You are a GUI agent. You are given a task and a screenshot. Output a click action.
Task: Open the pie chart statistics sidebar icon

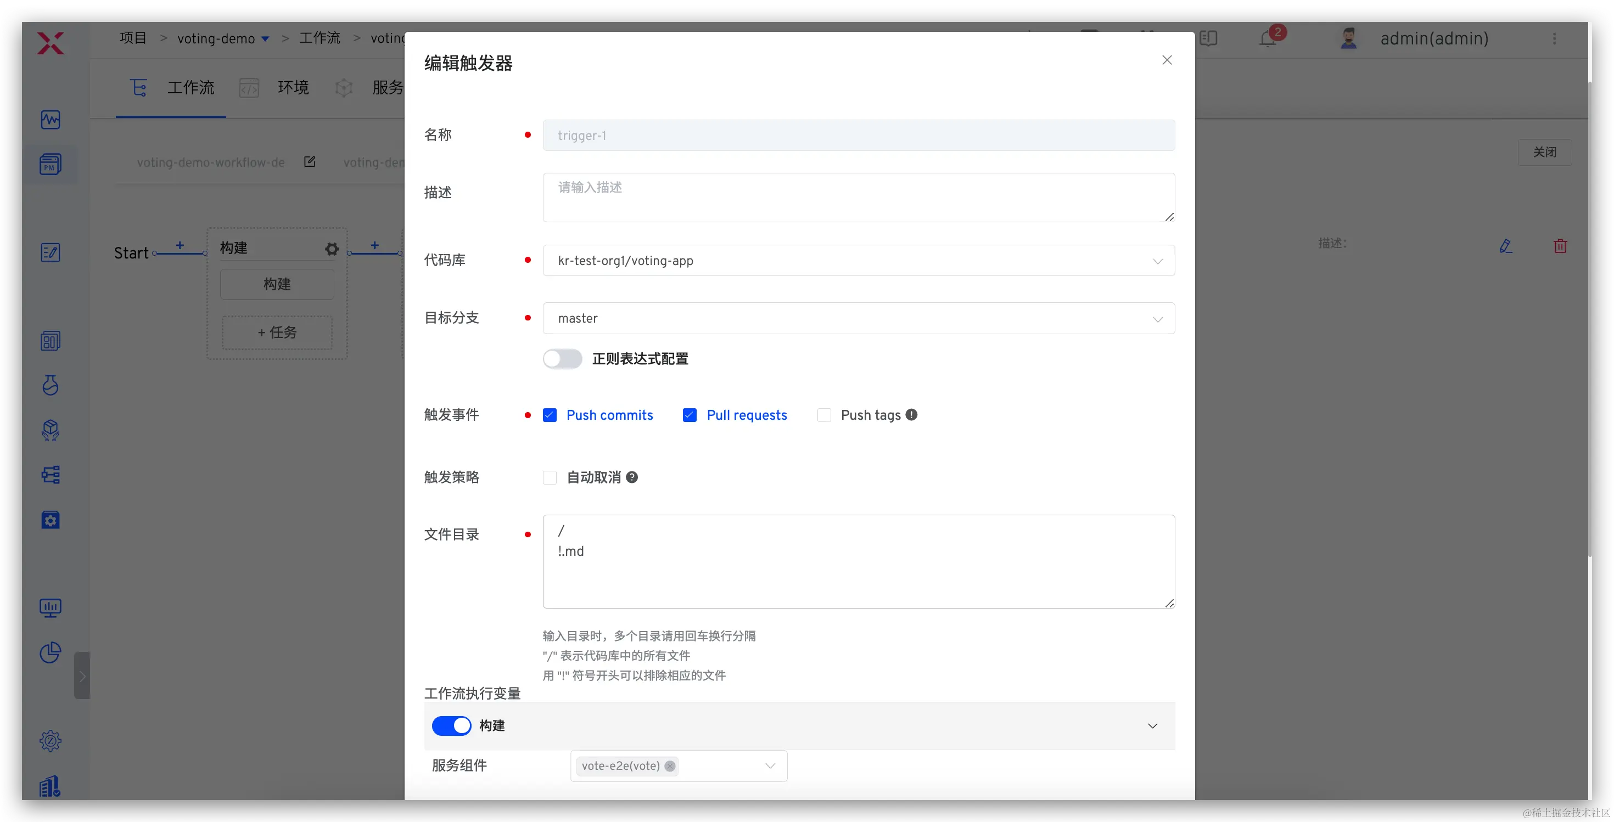coord(50,652)
